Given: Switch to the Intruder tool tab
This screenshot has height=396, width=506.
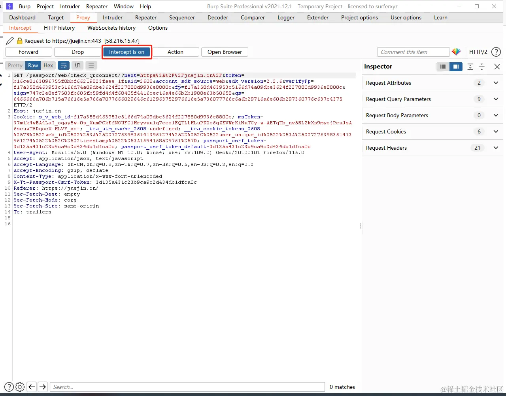Looking at the screenshot, I should pyautogui.click(x=113, y=17).
